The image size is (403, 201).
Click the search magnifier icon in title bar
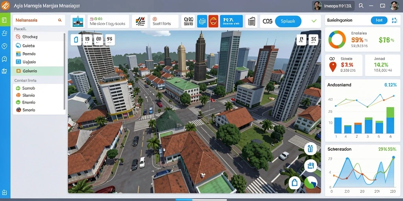click(361, 5)
